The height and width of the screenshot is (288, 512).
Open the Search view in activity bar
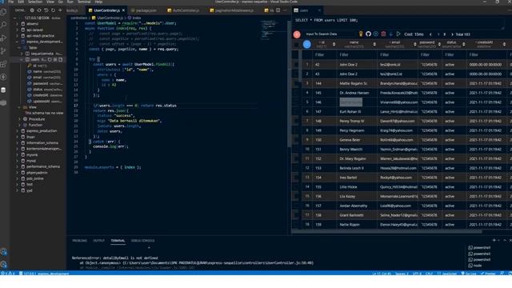click(x=3, y=25)
